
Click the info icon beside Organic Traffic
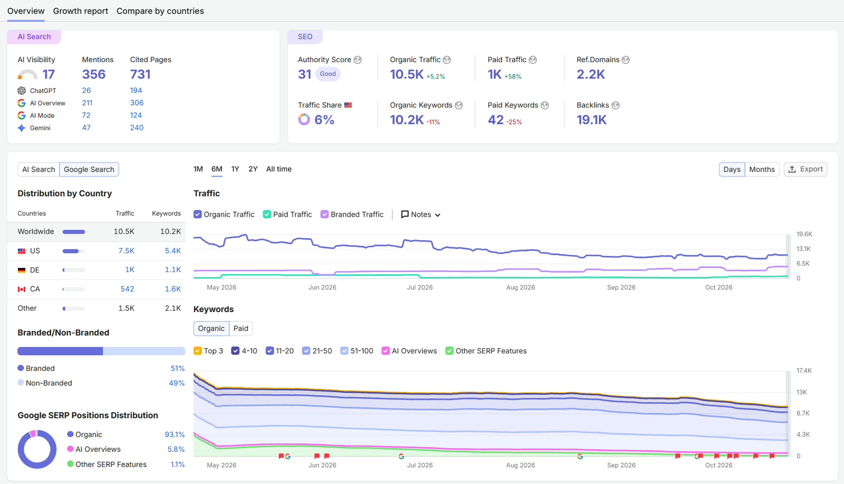(x=447, y=60)
